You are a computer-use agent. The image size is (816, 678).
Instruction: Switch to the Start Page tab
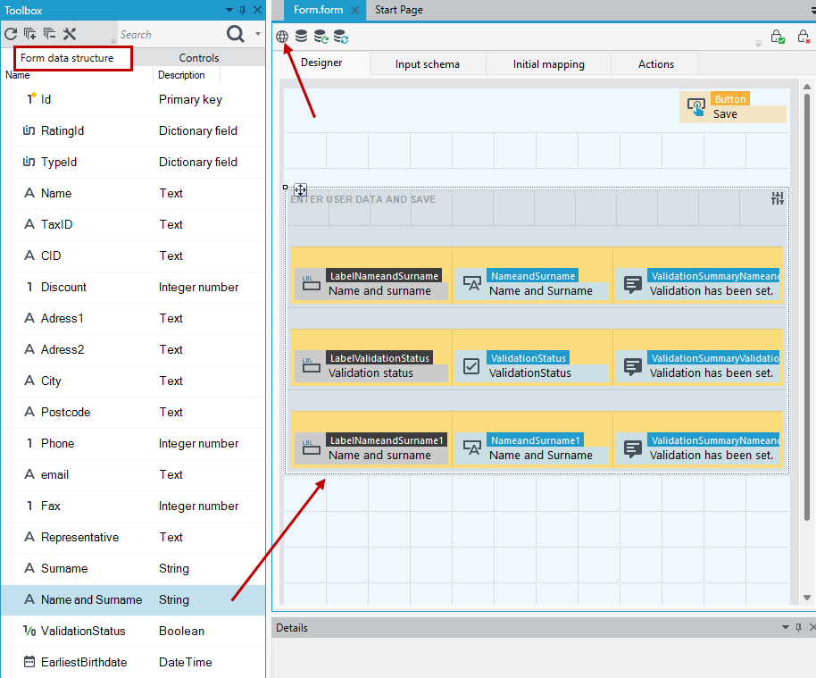coord(399,10)
